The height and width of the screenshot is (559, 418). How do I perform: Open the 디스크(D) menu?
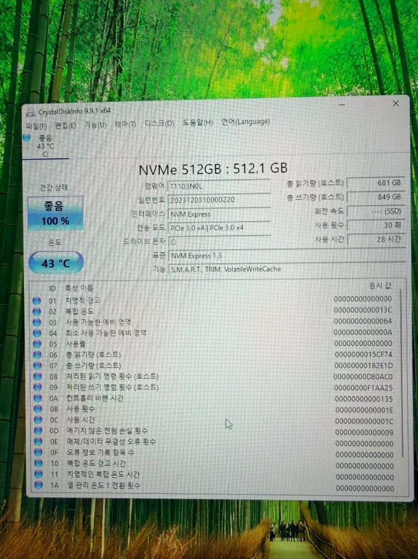click(159, 123)
